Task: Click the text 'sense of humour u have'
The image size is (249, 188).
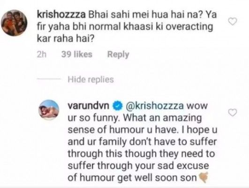Action: pos(122,130)
